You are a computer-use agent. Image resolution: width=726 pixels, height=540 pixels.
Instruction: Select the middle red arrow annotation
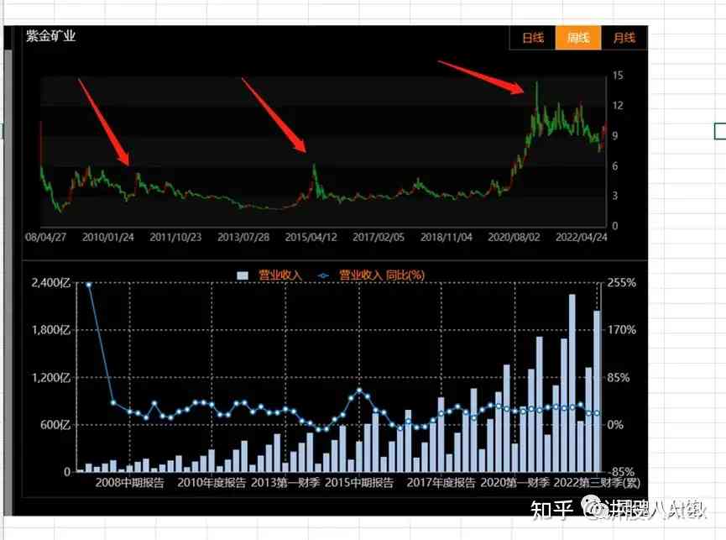[274, 115]
